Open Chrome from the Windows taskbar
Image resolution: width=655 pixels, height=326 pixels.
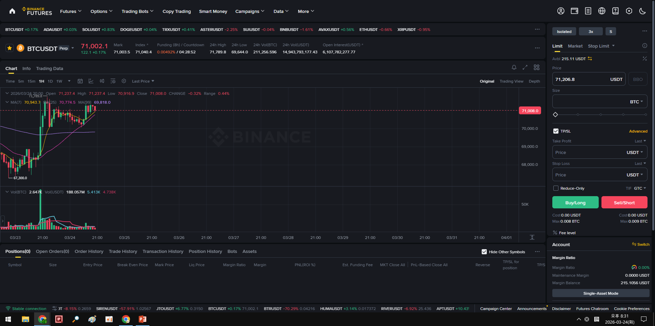[x=43, y=319]
